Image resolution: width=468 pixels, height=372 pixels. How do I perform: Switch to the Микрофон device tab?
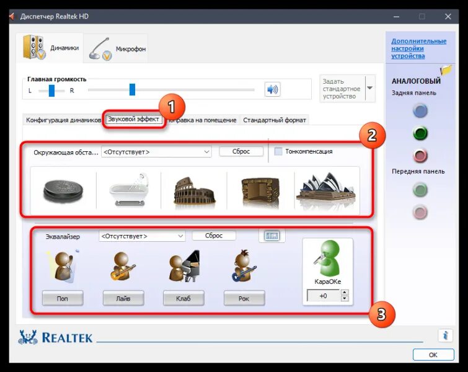[x=116, y=48]
